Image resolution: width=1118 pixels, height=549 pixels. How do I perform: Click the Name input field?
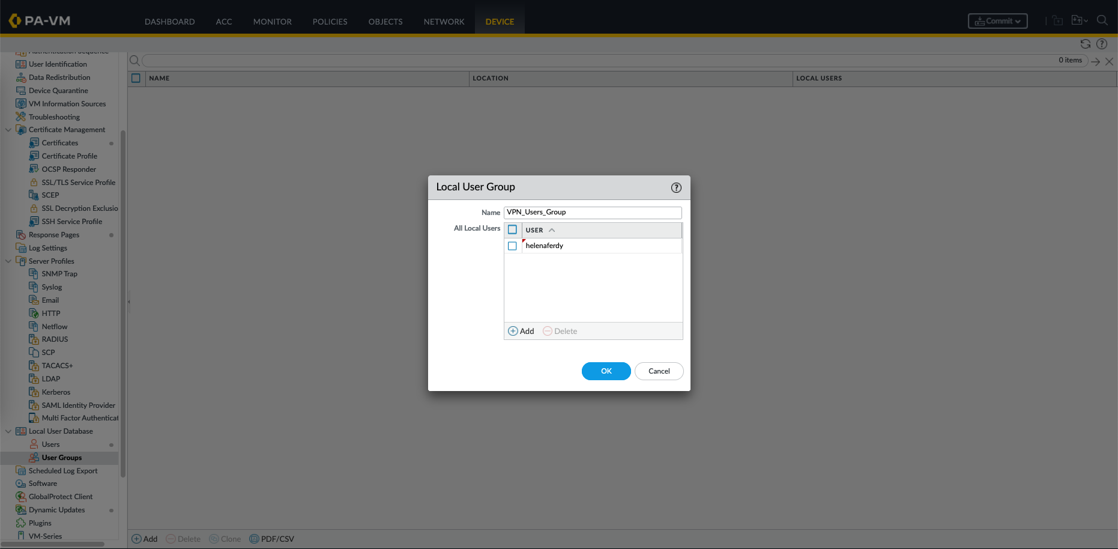593,213
